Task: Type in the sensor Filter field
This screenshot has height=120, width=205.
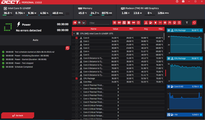Action: 99,23
